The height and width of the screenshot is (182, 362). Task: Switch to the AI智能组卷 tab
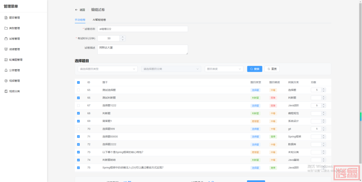tap(99, 20)
